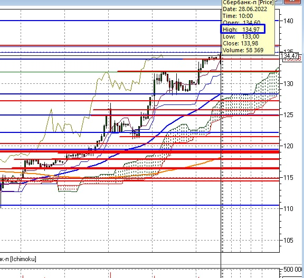Click the highlighted High 134,97 value
The height and width of the screenshot is (278, 304).
click(x=243, y=29)
